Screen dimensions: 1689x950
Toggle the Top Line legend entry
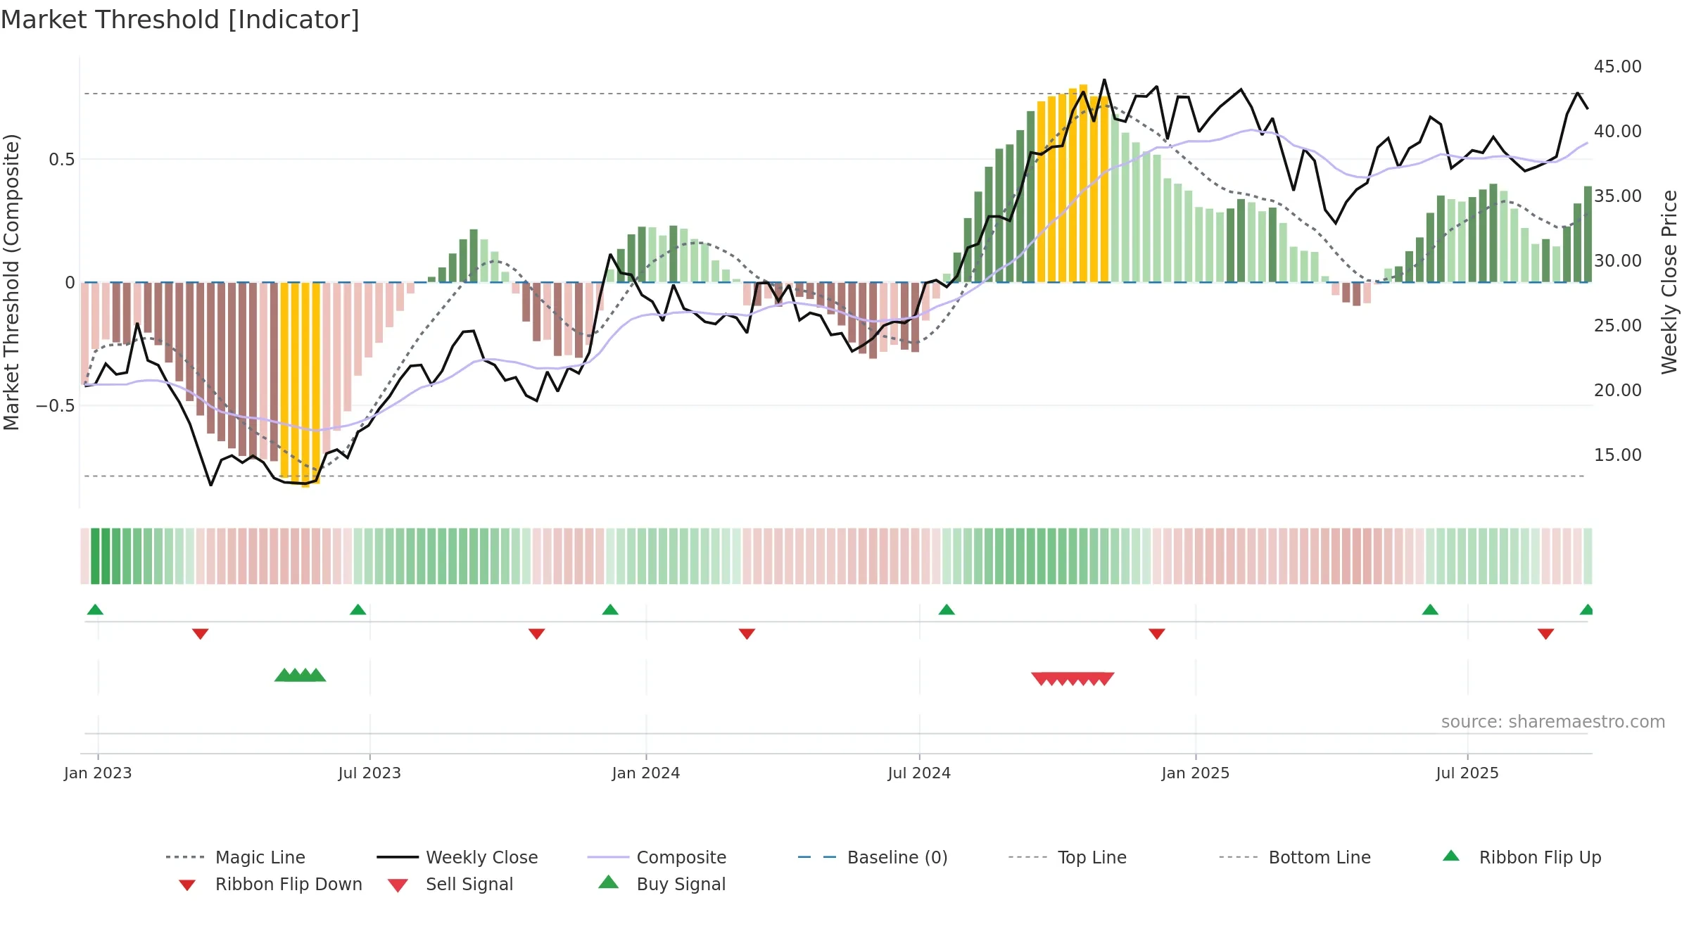(x=1067, y=857)
